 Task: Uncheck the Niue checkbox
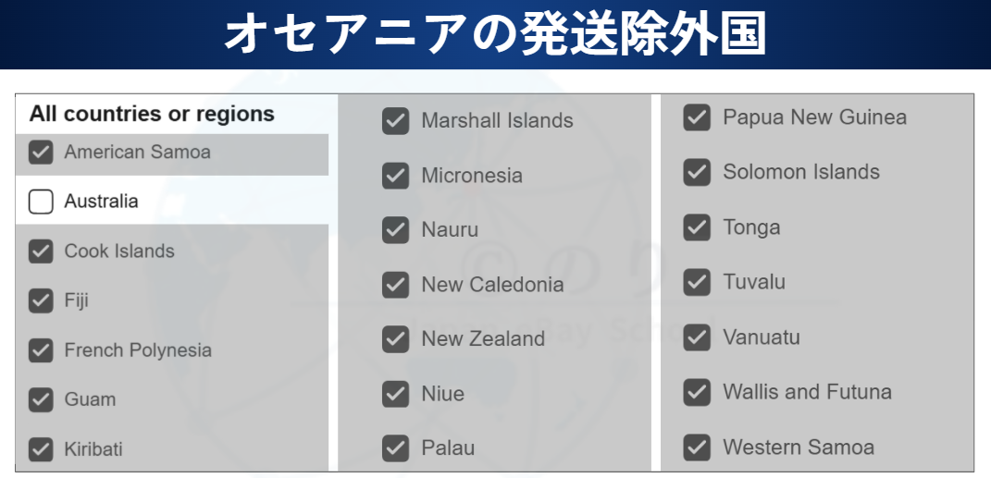395,394
